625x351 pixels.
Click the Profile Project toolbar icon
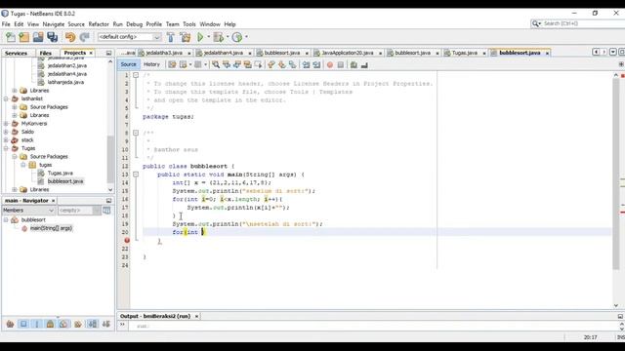[x=237, y=37]
